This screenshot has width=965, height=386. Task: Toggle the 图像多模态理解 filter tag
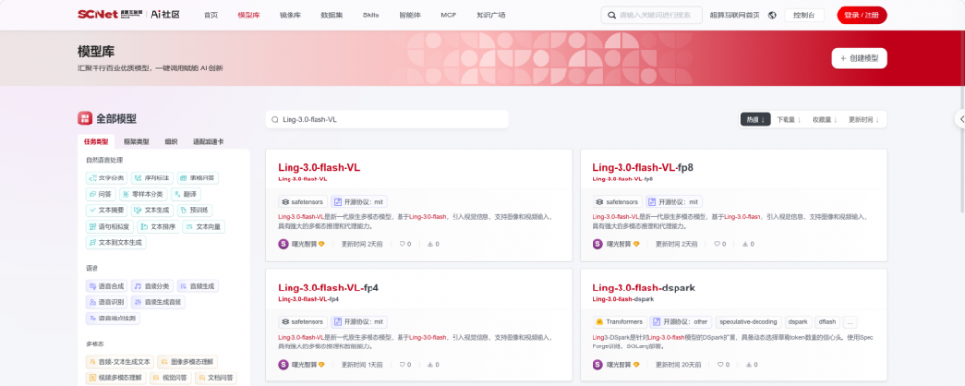click(188, 362)
